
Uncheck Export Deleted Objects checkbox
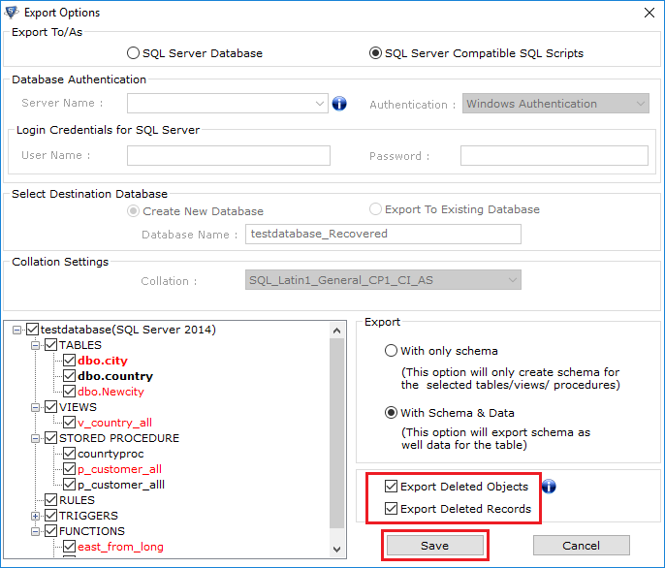pos(391,487)
